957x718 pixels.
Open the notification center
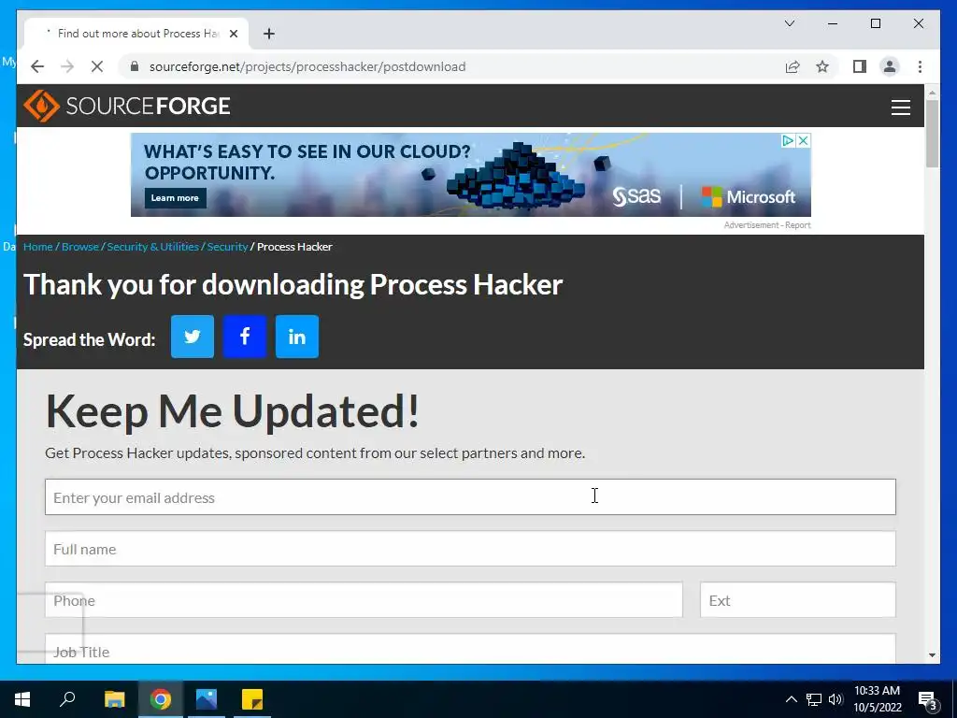pos(928,699)
